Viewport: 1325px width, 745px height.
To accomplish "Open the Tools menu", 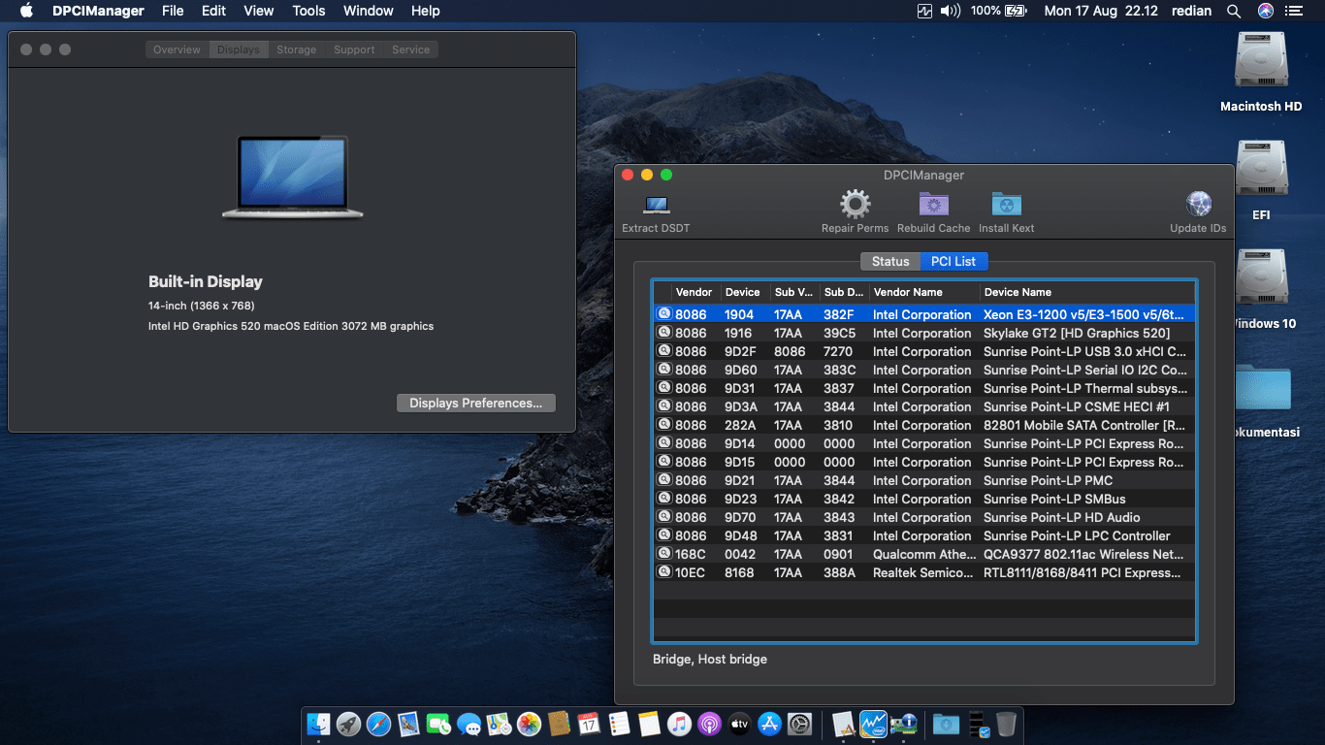I will coord(308,11).
